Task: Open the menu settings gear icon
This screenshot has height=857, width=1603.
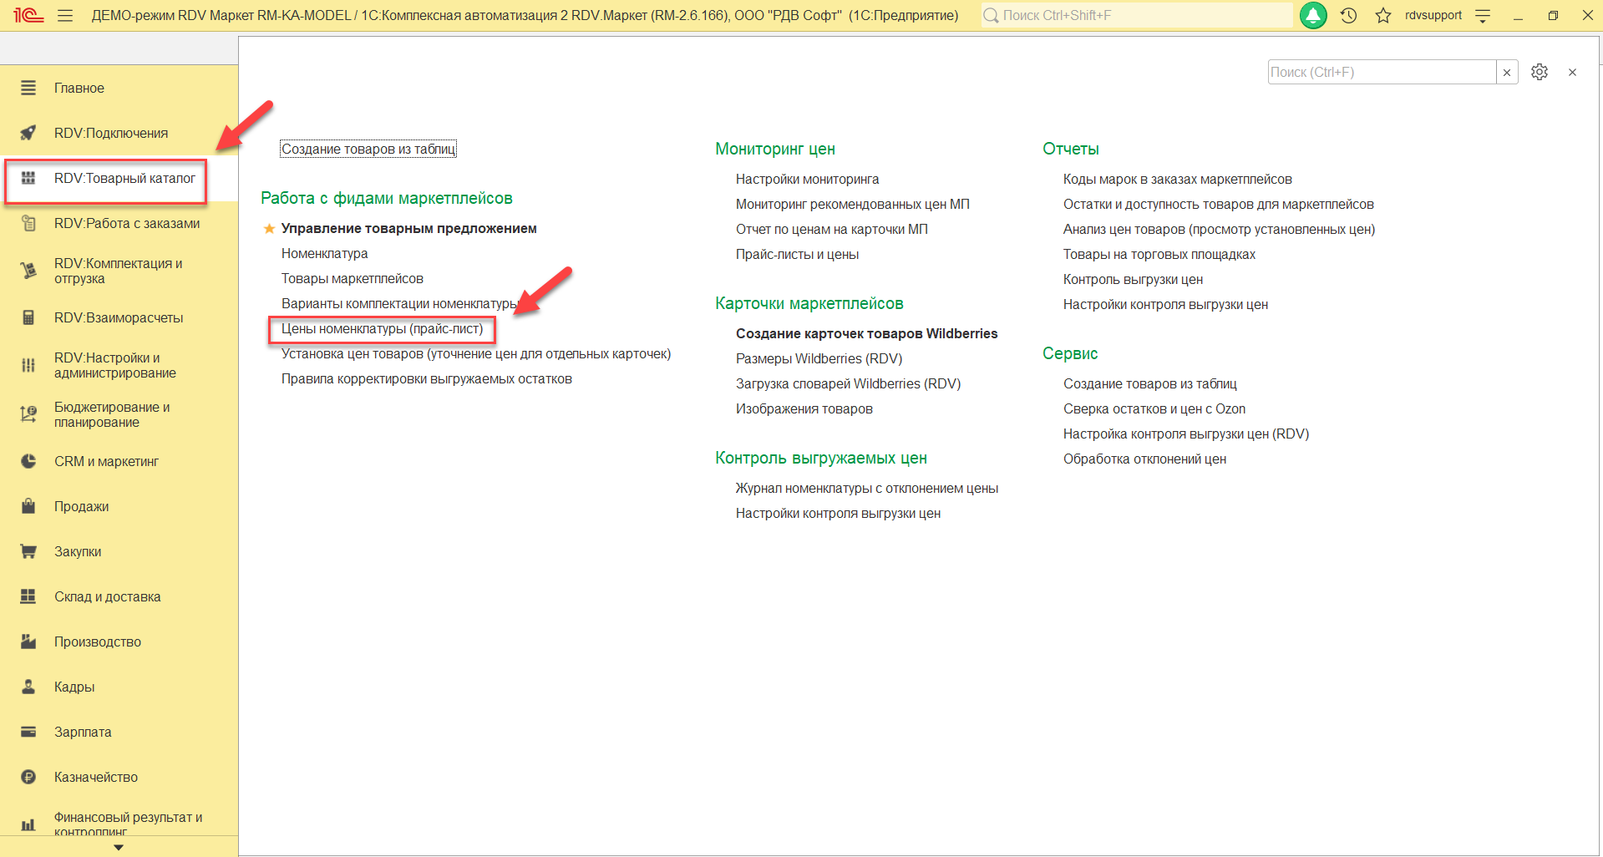Action: click(1540, 73)
